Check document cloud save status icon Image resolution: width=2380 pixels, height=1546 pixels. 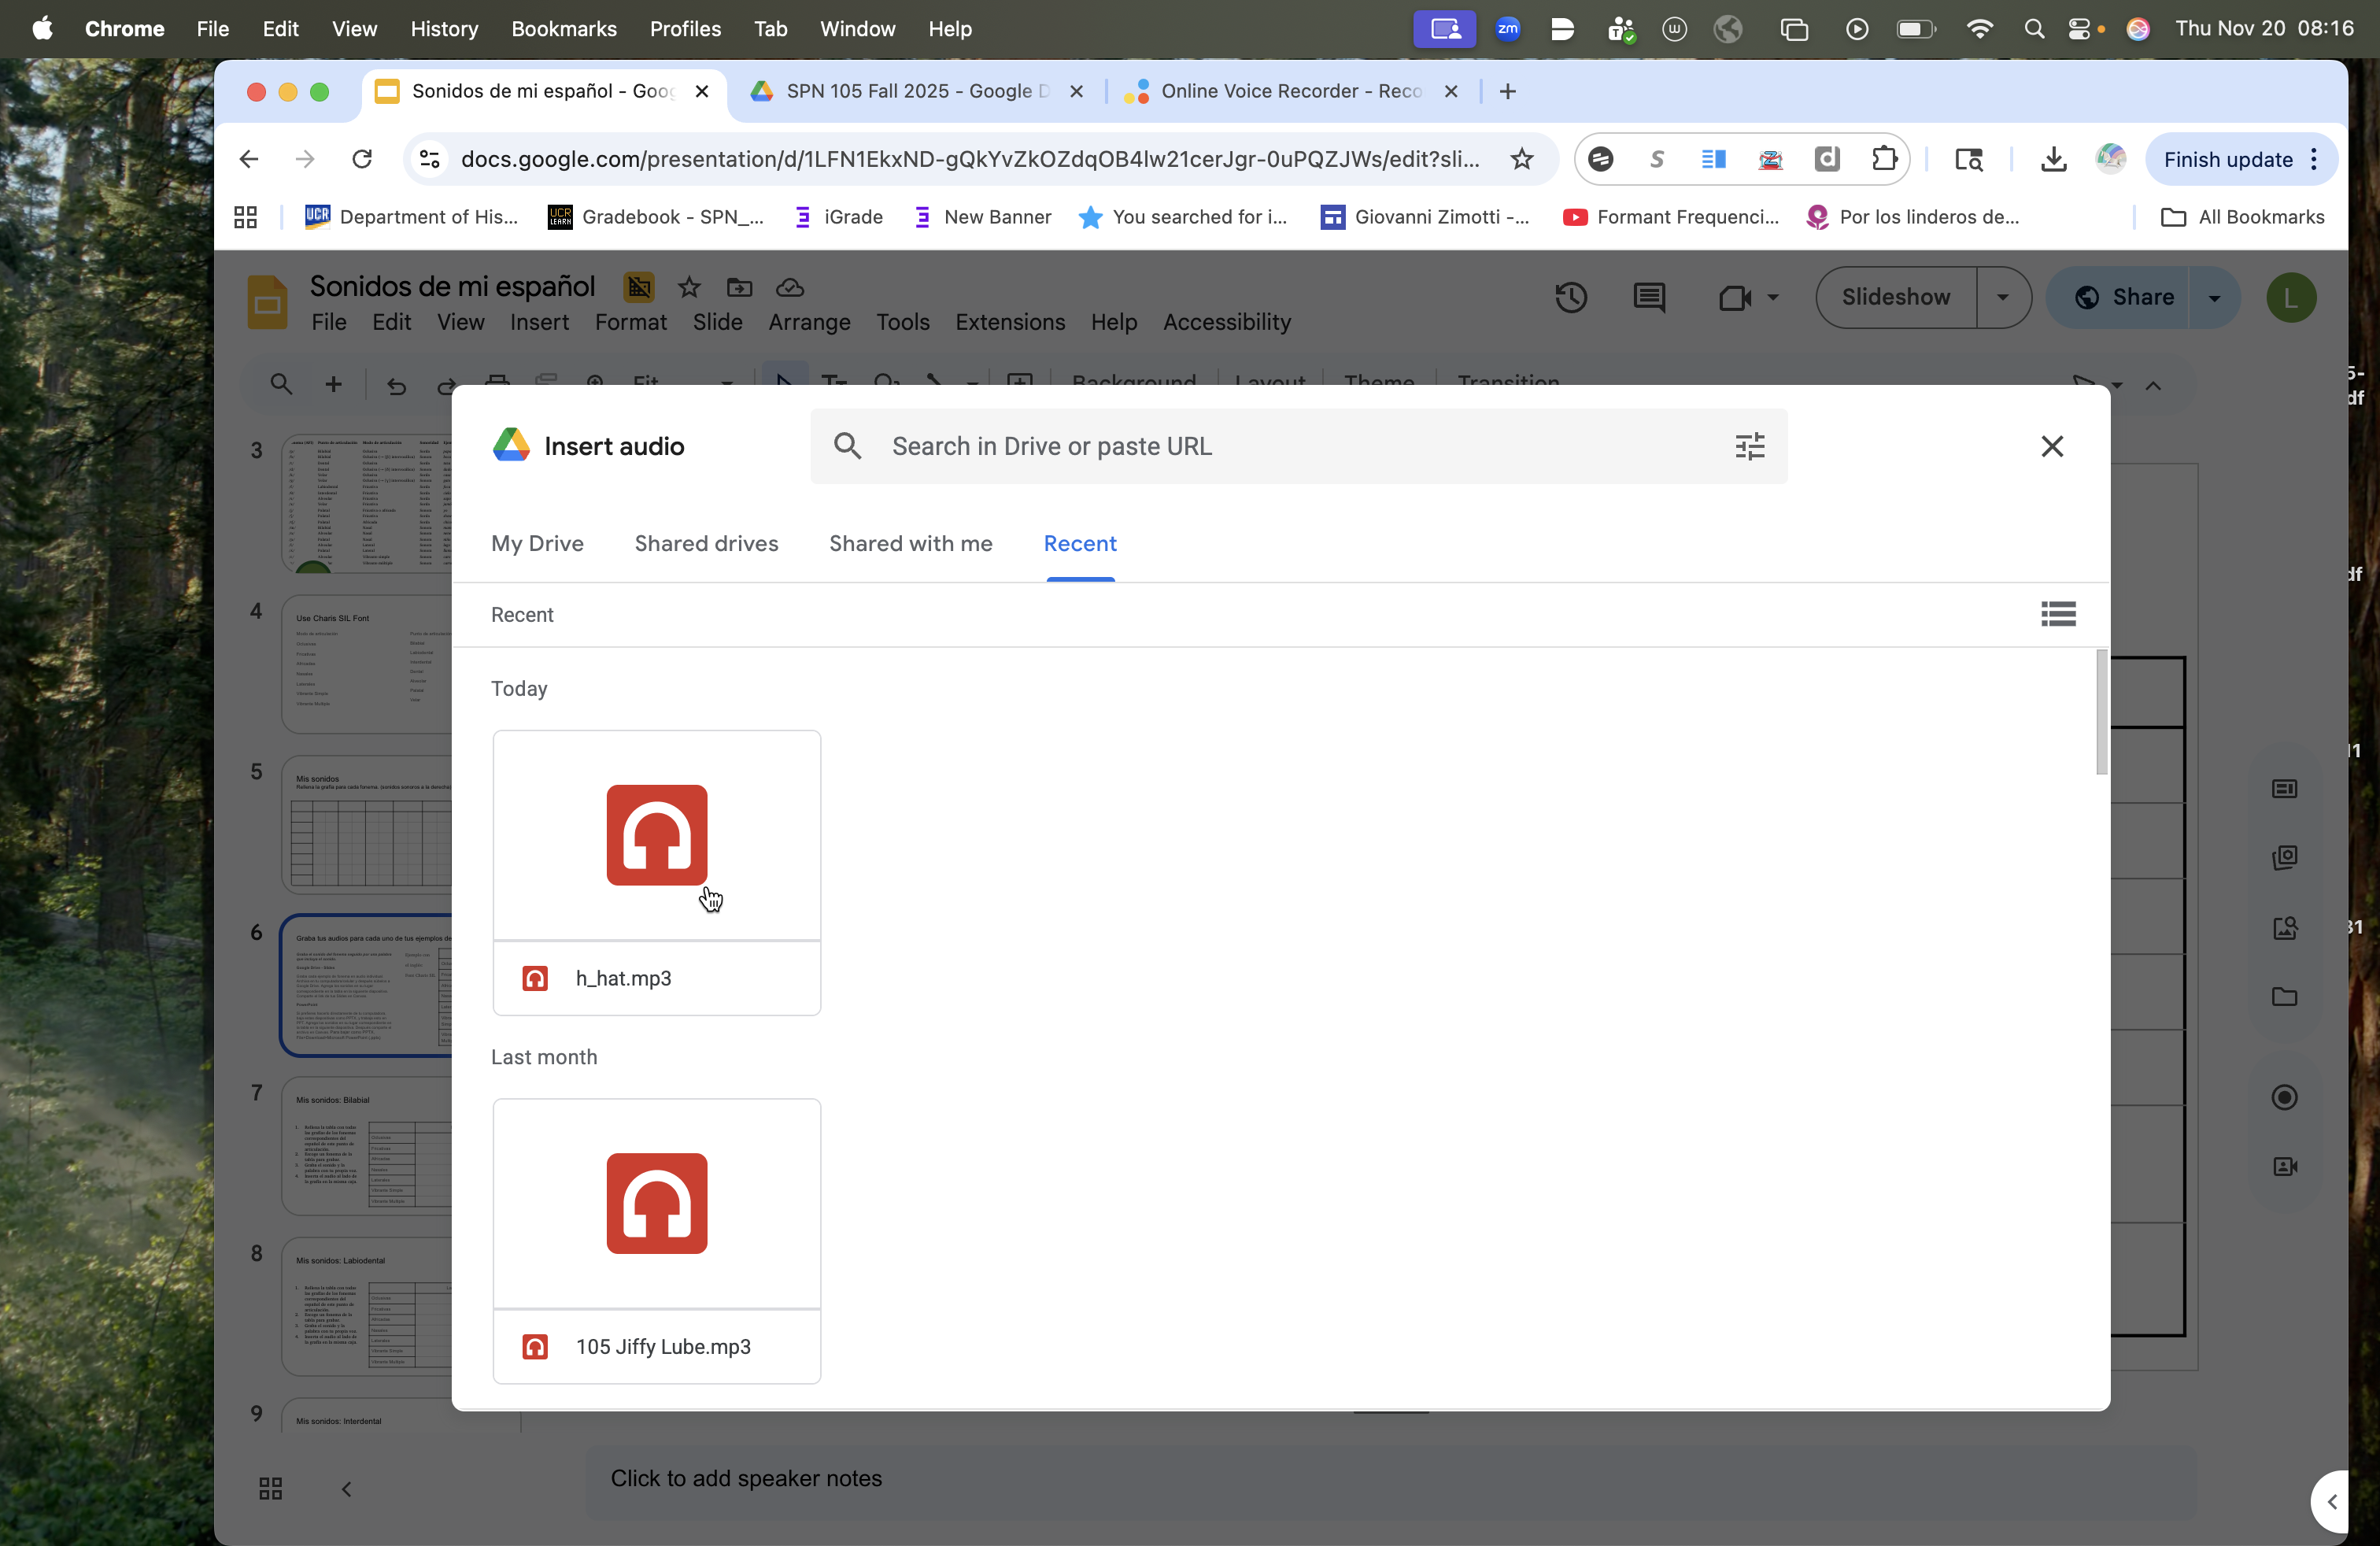pos(790,287)
